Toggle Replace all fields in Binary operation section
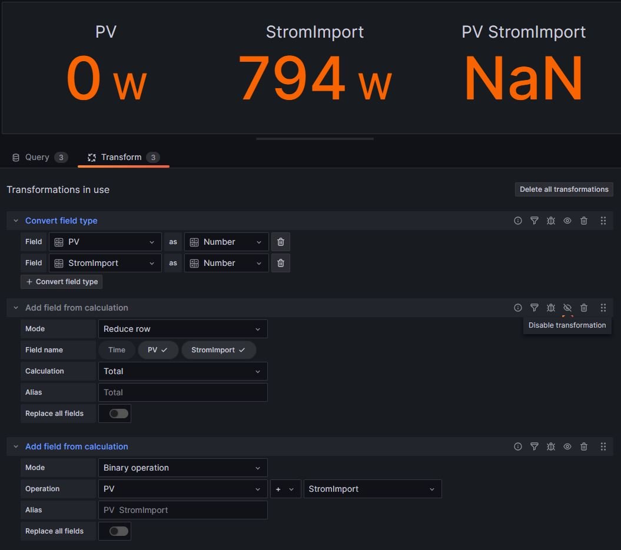 pyautogui.click(x=119, y=531)
